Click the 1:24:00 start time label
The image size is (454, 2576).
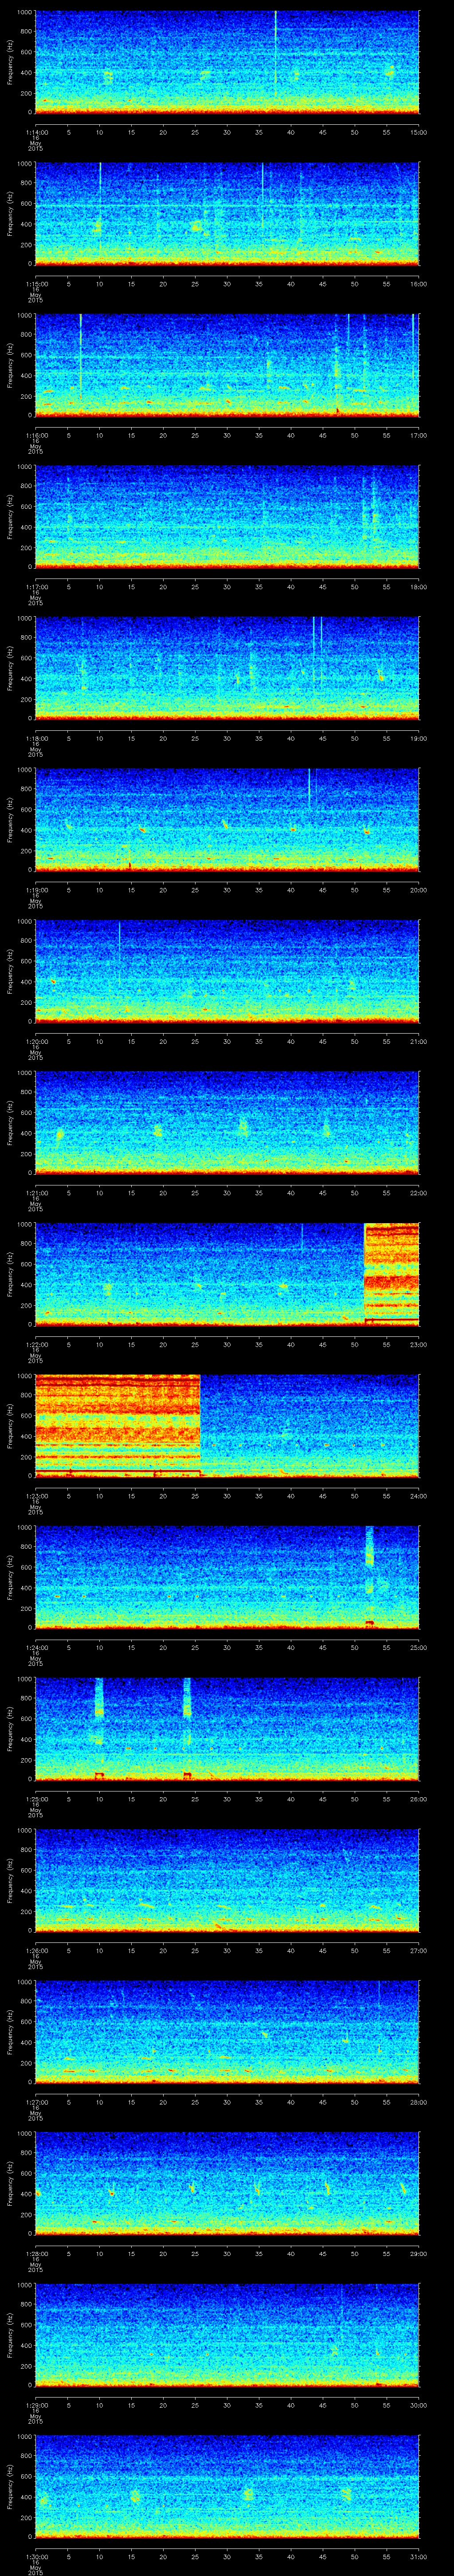pos(36,1647)
